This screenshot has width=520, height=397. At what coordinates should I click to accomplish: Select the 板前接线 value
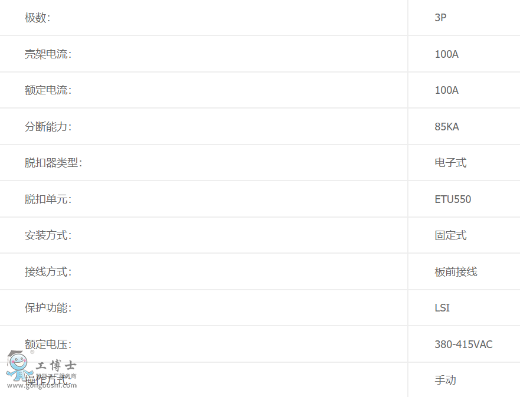click(x=456, y=272)
